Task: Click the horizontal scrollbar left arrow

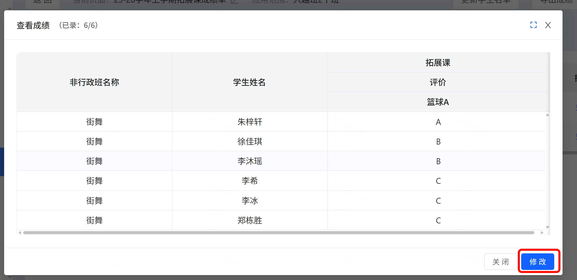Action: tap(20, 233)
